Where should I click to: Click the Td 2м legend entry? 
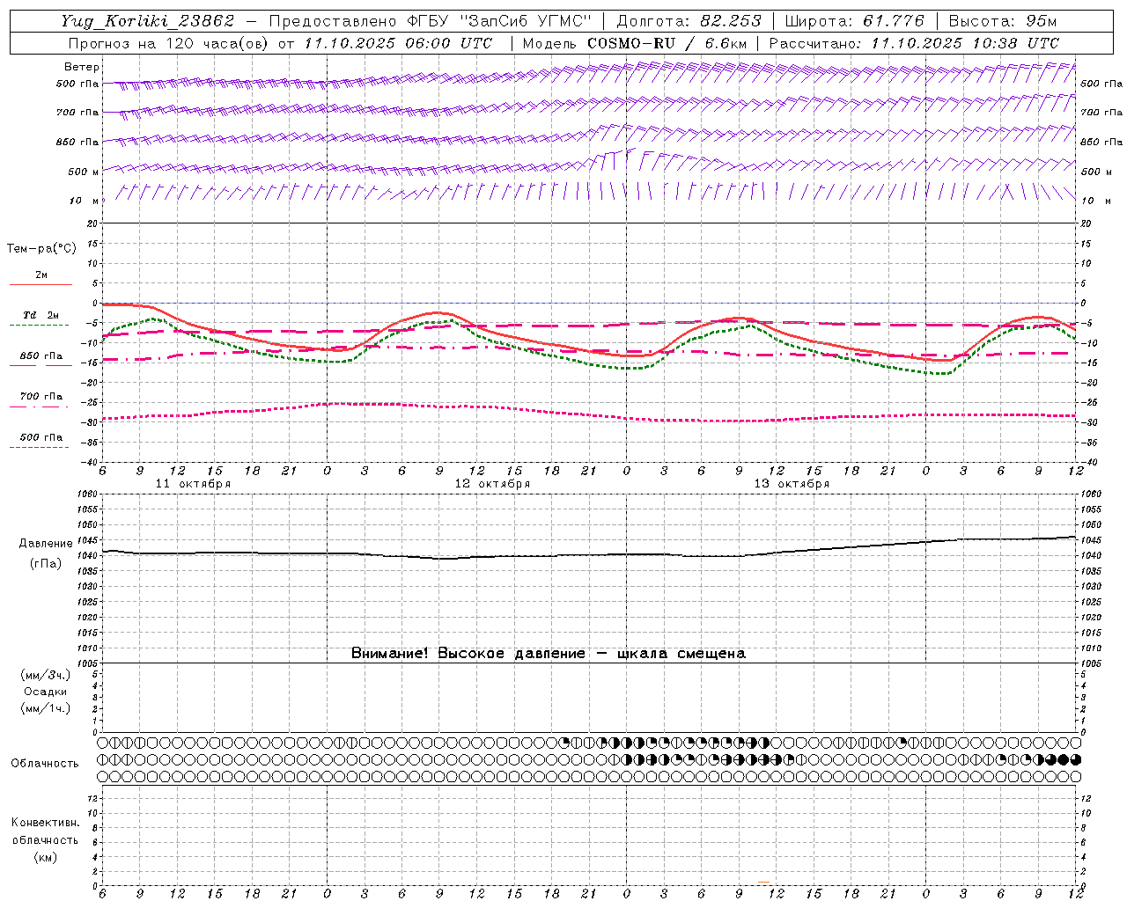(x=41, y=315)
